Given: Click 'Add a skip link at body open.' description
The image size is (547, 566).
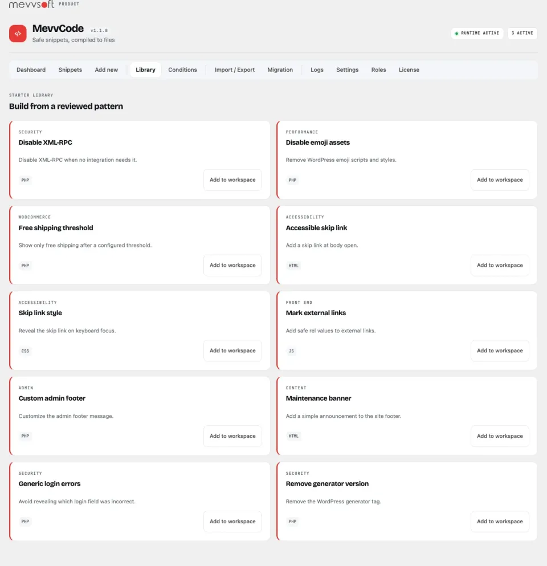Looking at the screenshot, I should click(x=322, y=245).
